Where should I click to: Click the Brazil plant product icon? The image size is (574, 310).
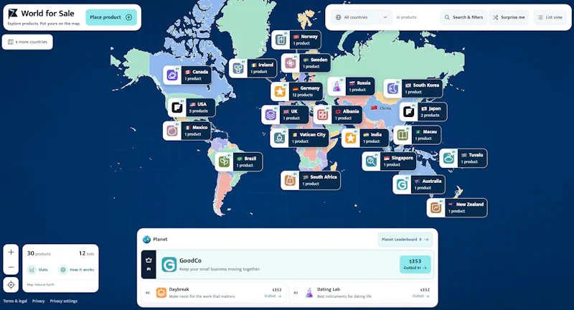pos(224,161)
